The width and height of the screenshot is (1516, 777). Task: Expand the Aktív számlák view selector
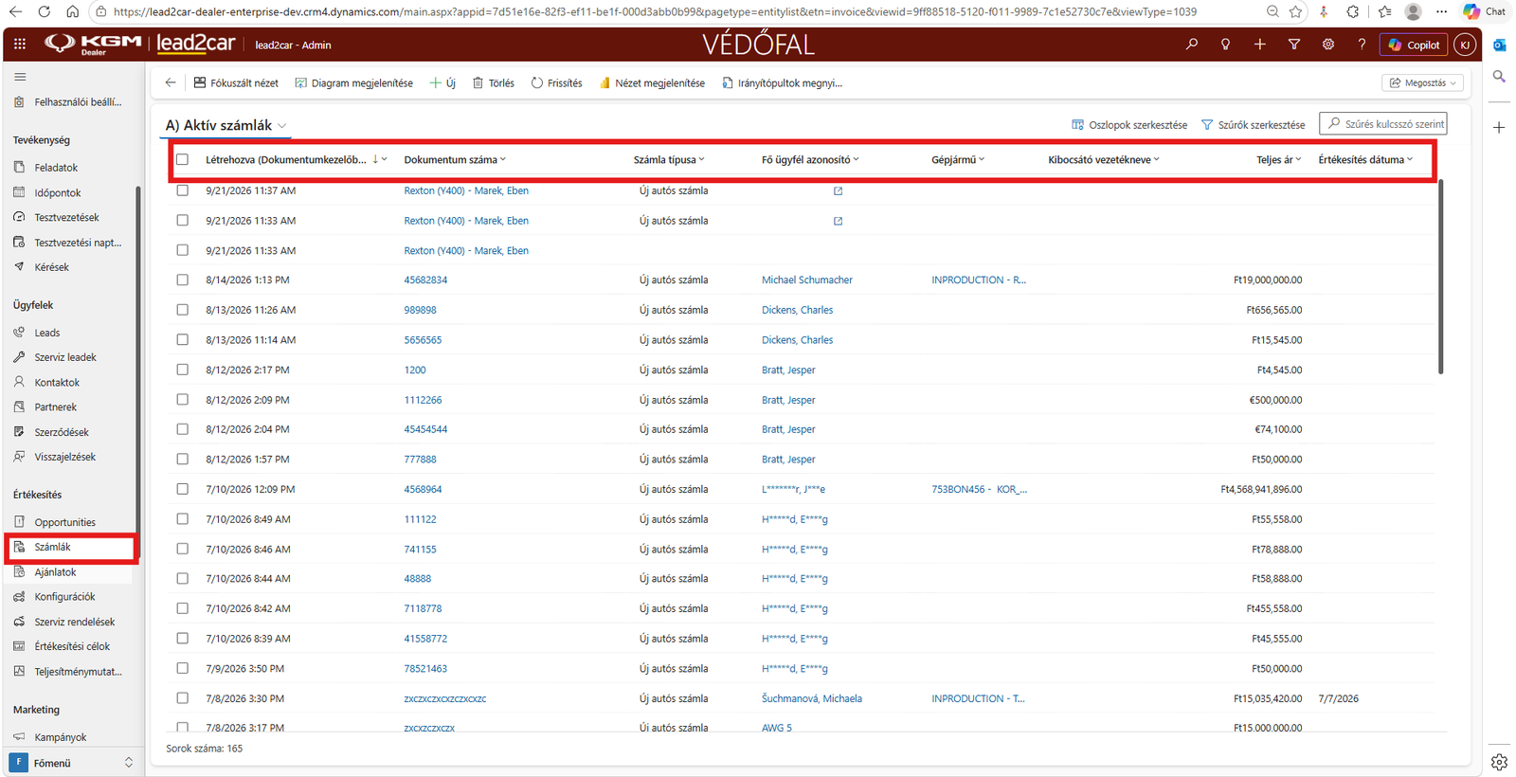point(226,125)
